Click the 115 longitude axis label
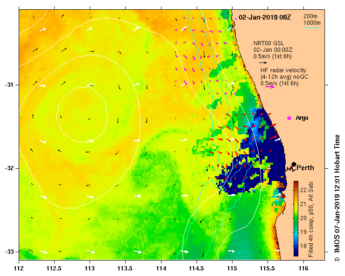Screen dimensions: 345x276 232,269
